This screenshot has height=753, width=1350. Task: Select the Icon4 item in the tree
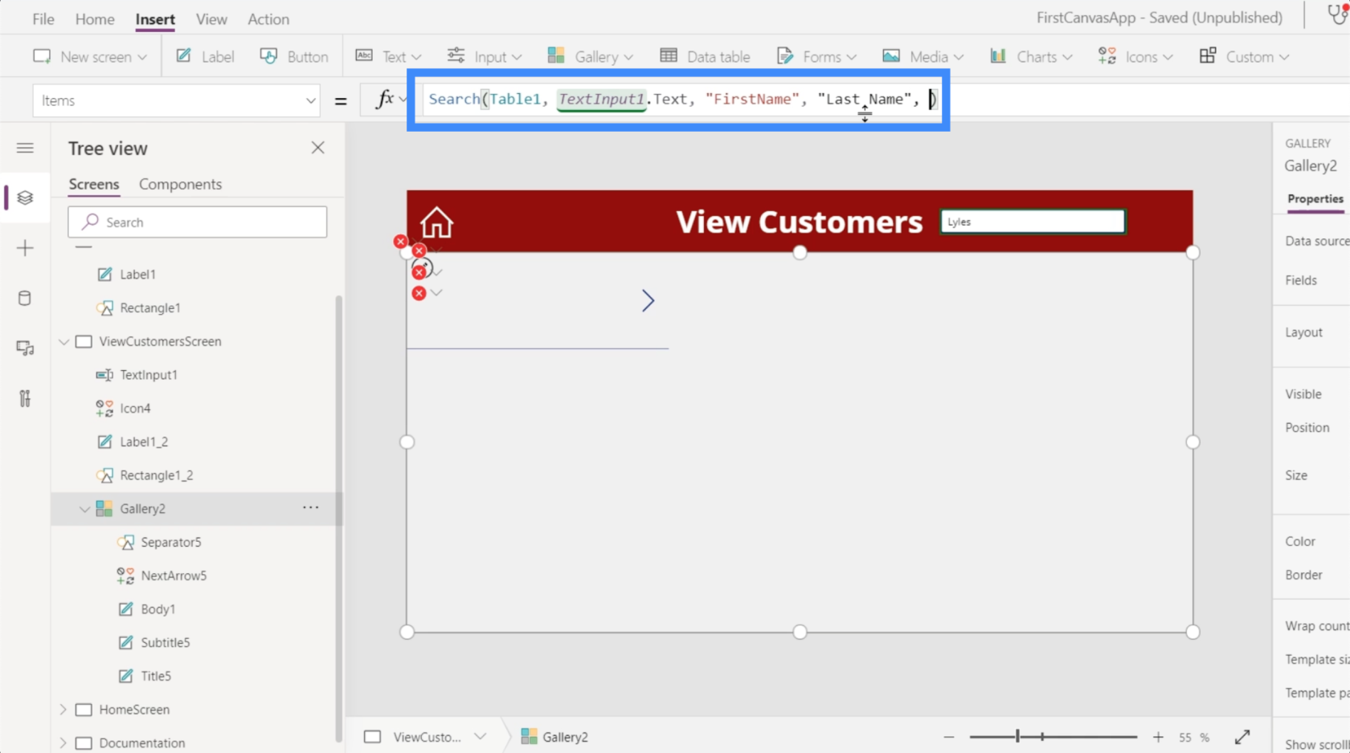pyautogui.click(x=135, y=409)
